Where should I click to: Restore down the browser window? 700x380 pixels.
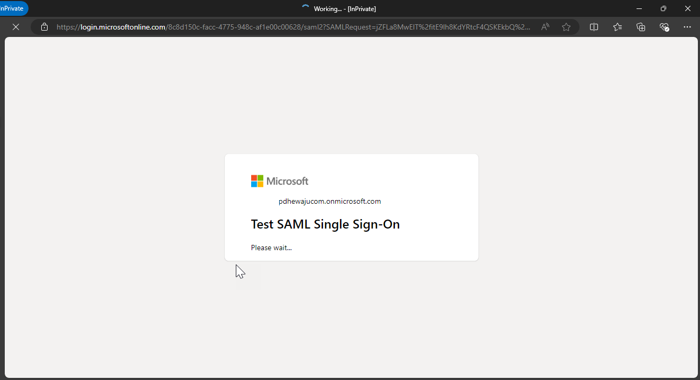click(x=664, y=8)
